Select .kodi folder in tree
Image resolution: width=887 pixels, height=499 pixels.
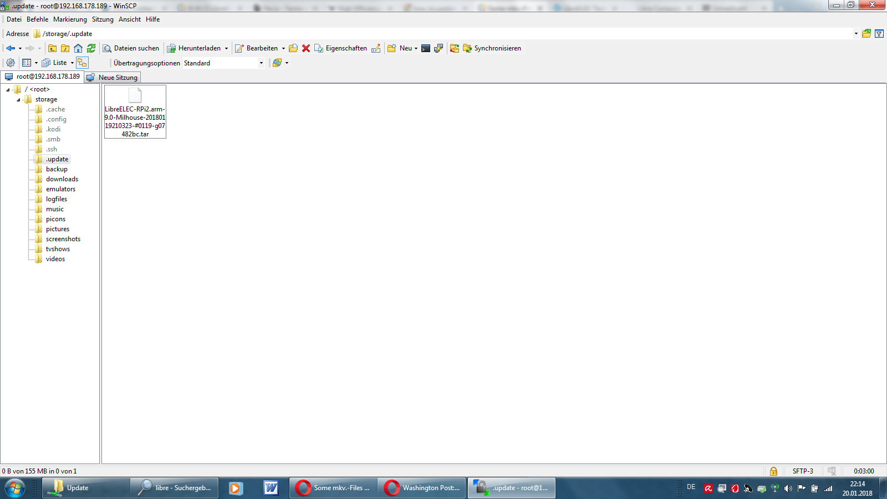pyautogui.click(x=53, y=129)
